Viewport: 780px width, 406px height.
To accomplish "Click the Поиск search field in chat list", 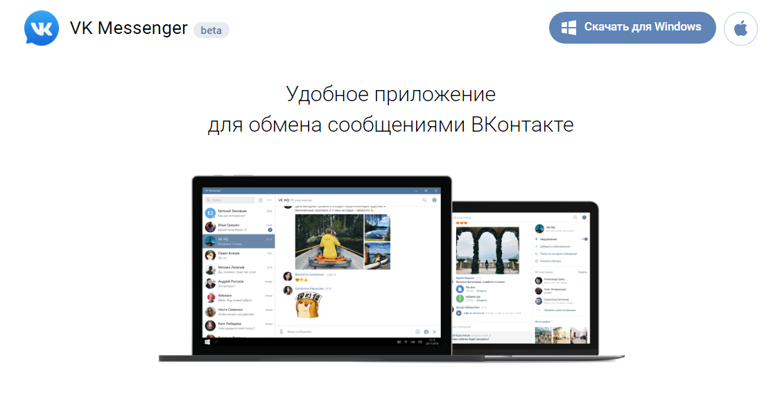I will click(x=229, y=200).
